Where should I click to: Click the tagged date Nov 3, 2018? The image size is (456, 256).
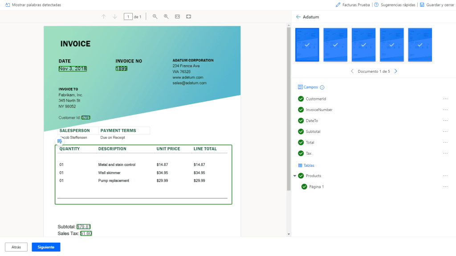click(73, 68)
